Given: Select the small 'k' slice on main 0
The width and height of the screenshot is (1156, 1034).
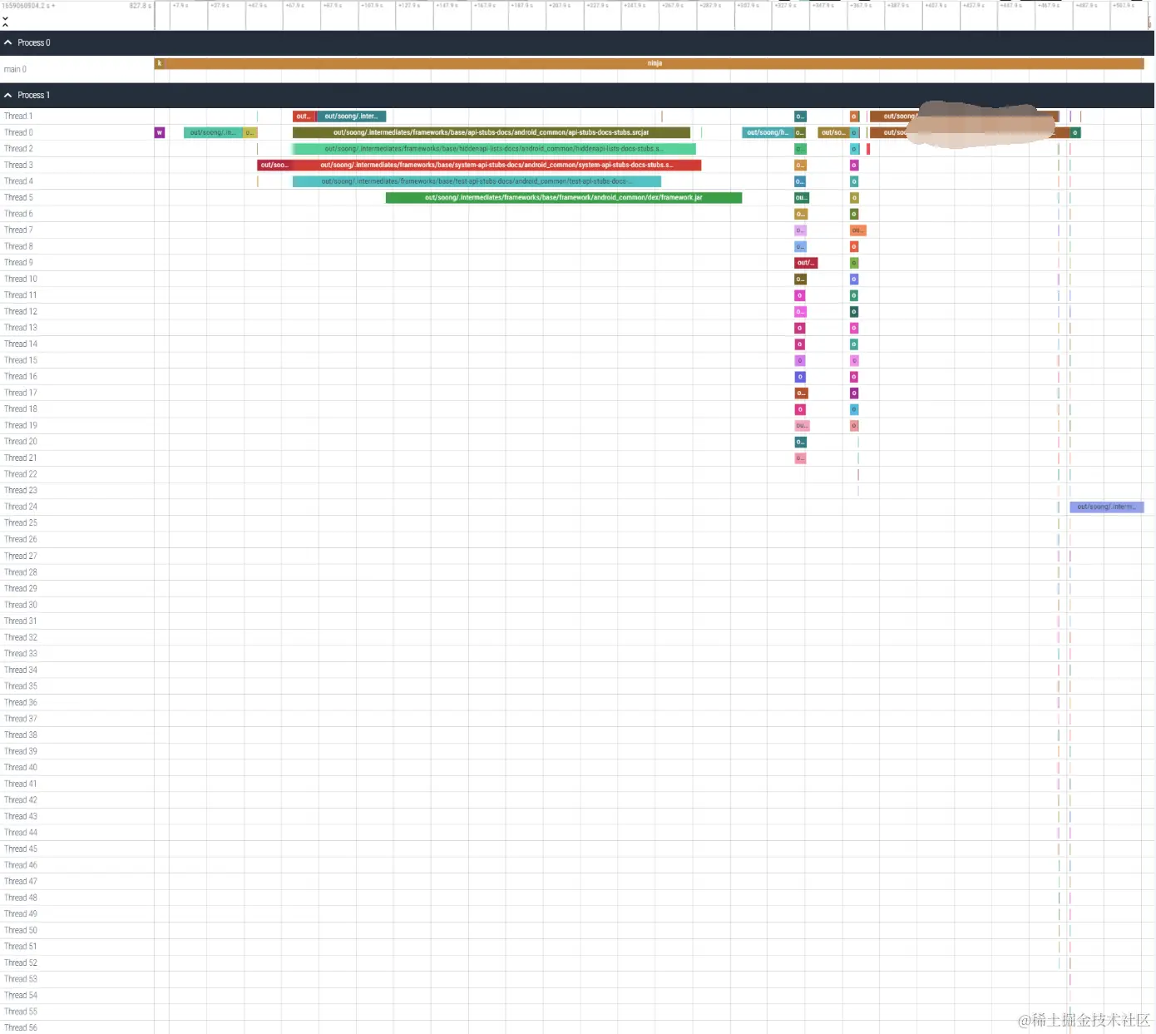Looking at the screenshot, I should point(160,63).
